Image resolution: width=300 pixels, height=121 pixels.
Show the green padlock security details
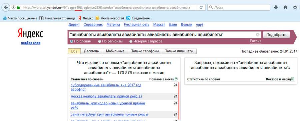(x=18, y=7)
